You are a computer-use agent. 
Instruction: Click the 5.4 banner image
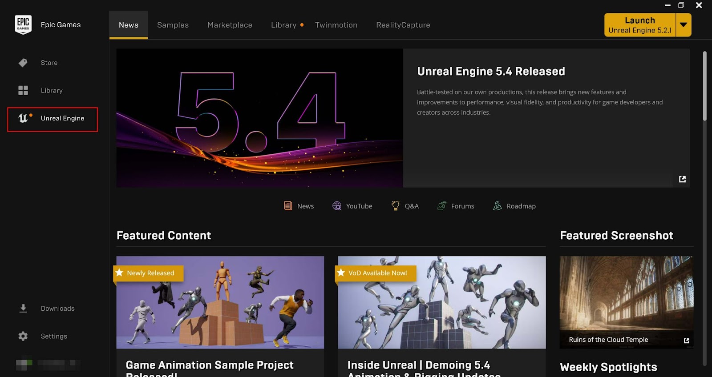click(x=259, y=118)
